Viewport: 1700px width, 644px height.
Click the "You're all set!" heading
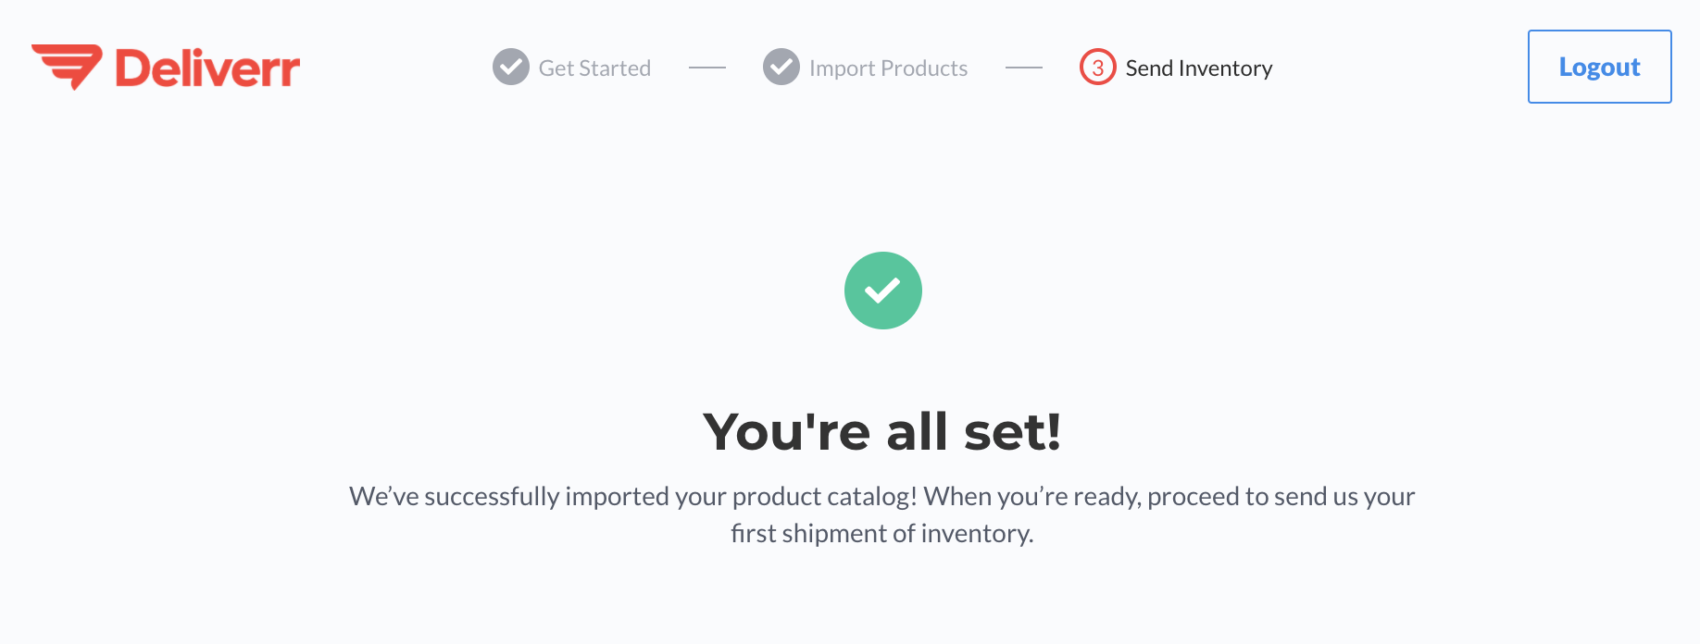882,431
